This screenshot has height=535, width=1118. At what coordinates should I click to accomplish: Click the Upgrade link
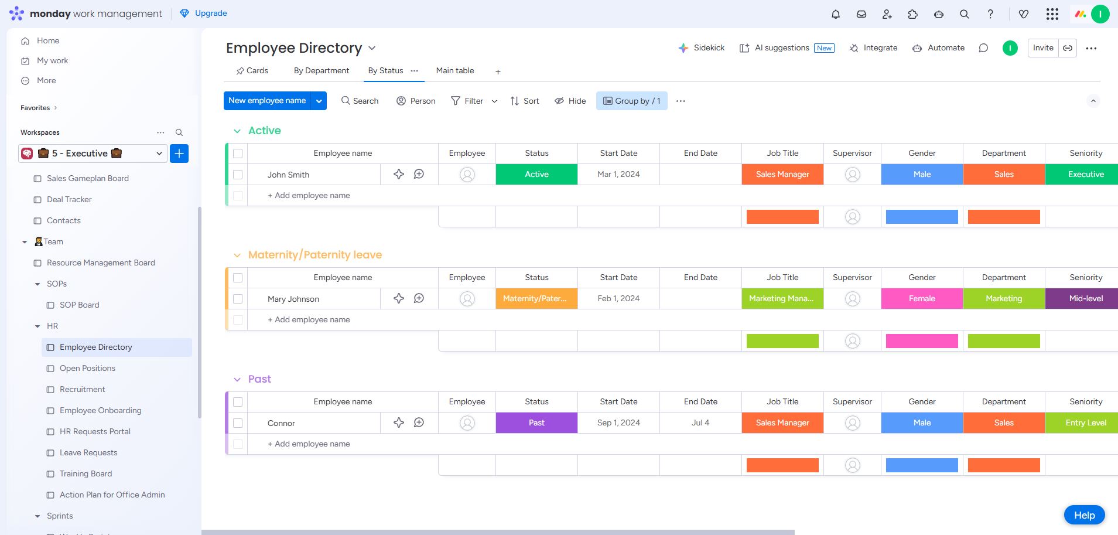click(204, 13)
